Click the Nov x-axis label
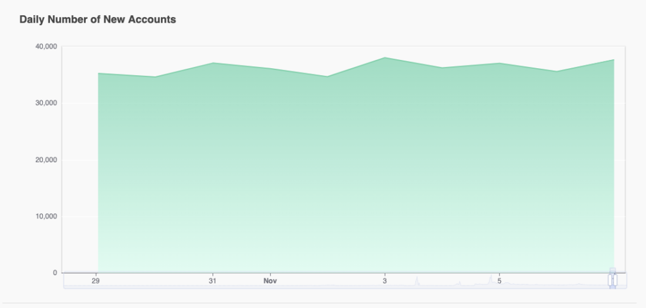This screenshot has width=646, height=308. pos(270,281)
